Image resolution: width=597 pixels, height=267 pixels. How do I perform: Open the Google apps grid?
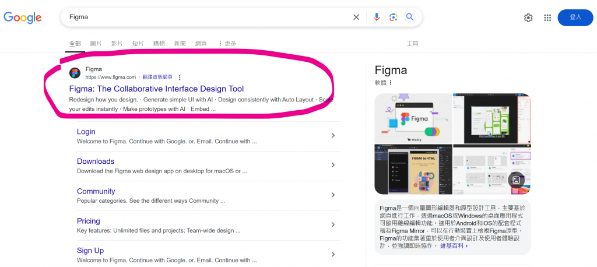[x=547, y=17]
